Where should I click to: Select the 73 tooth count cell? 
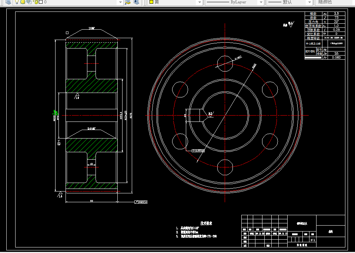click(336, 18)
